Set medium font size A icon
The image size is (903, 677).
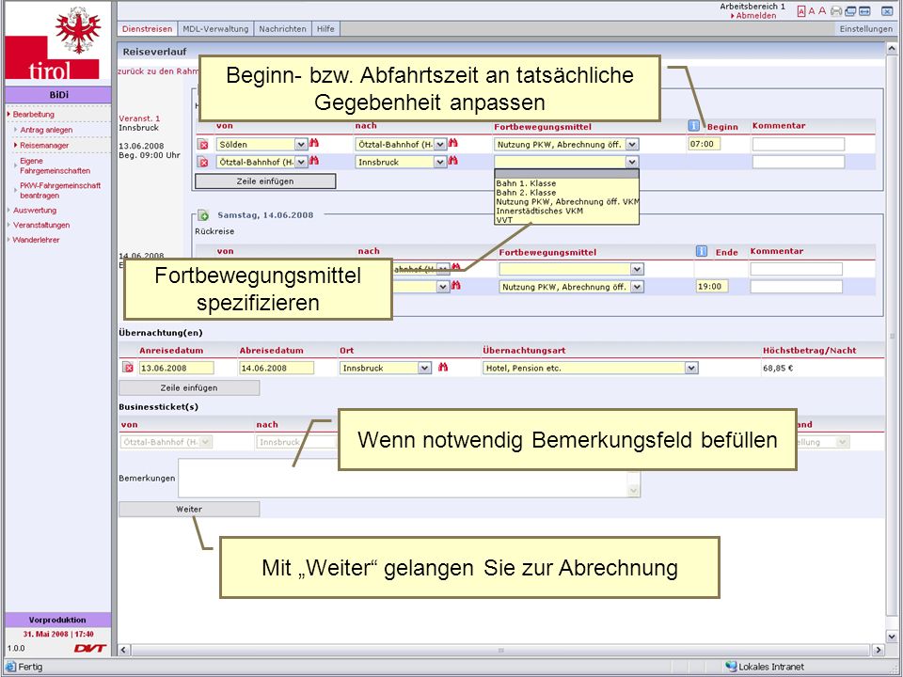(x=812, y=11)
